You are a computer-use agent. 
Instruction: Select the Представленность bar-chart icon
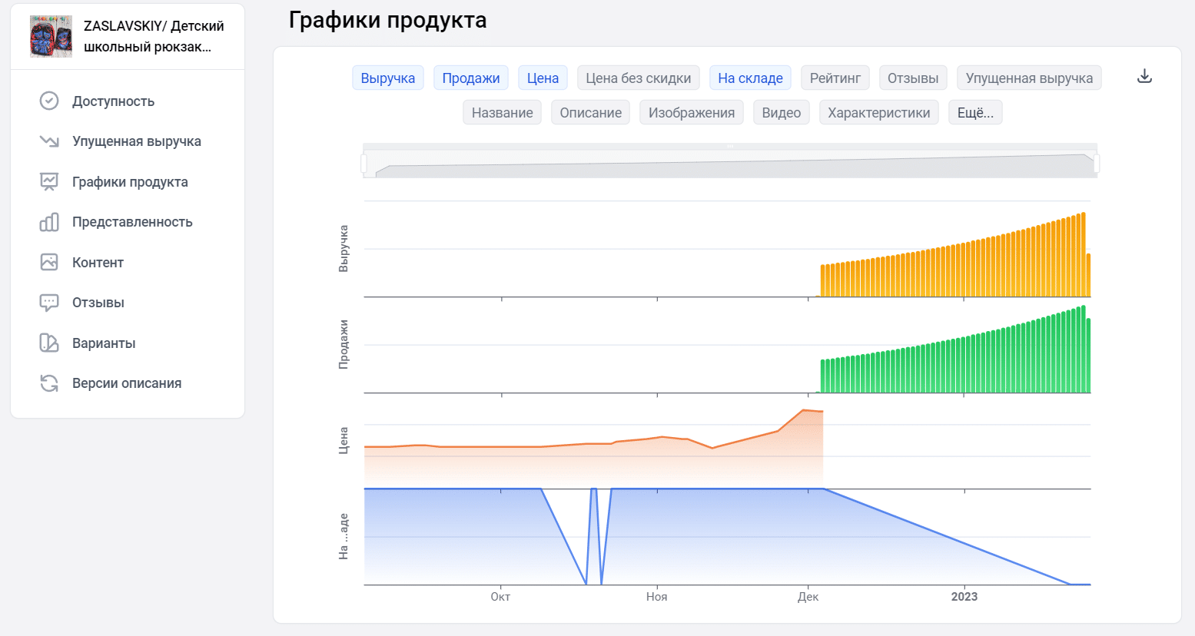[x=48, y=222]
